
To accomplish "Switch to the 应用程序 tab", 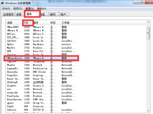I will pyautogui.click(x=8, y=15).
